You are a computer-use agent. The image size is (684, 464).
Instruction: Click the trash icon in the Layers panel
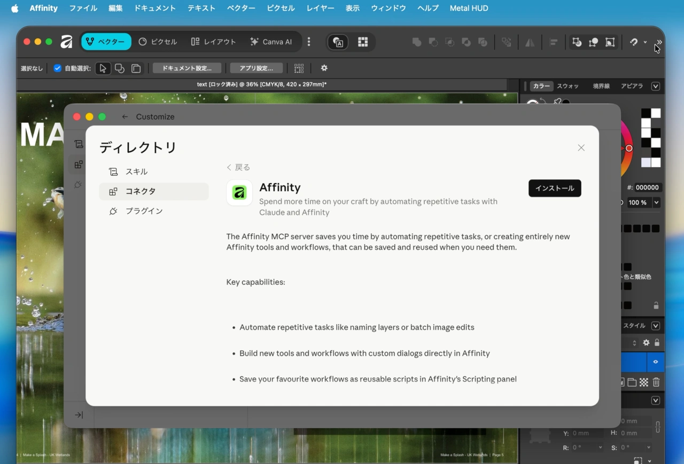(x=656, y=382)
